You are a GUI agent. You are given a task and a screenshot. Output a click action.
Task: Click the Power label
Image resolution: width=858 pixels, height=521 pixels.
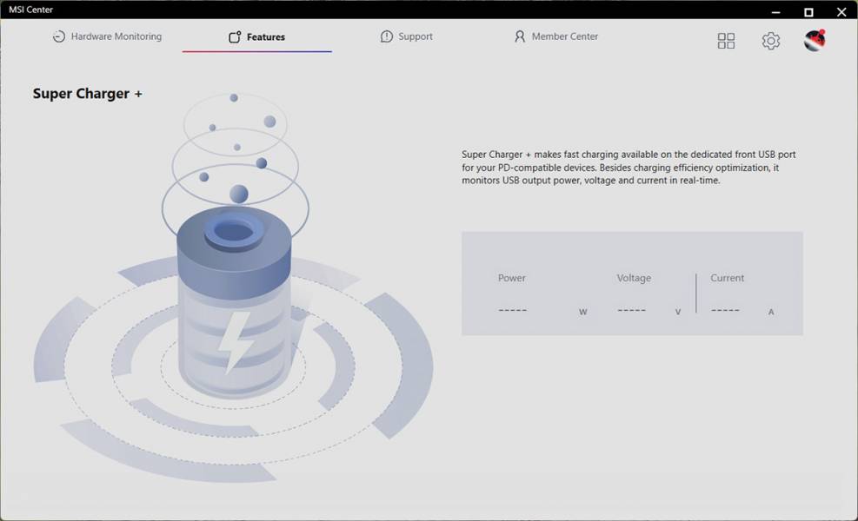[512, 278]
